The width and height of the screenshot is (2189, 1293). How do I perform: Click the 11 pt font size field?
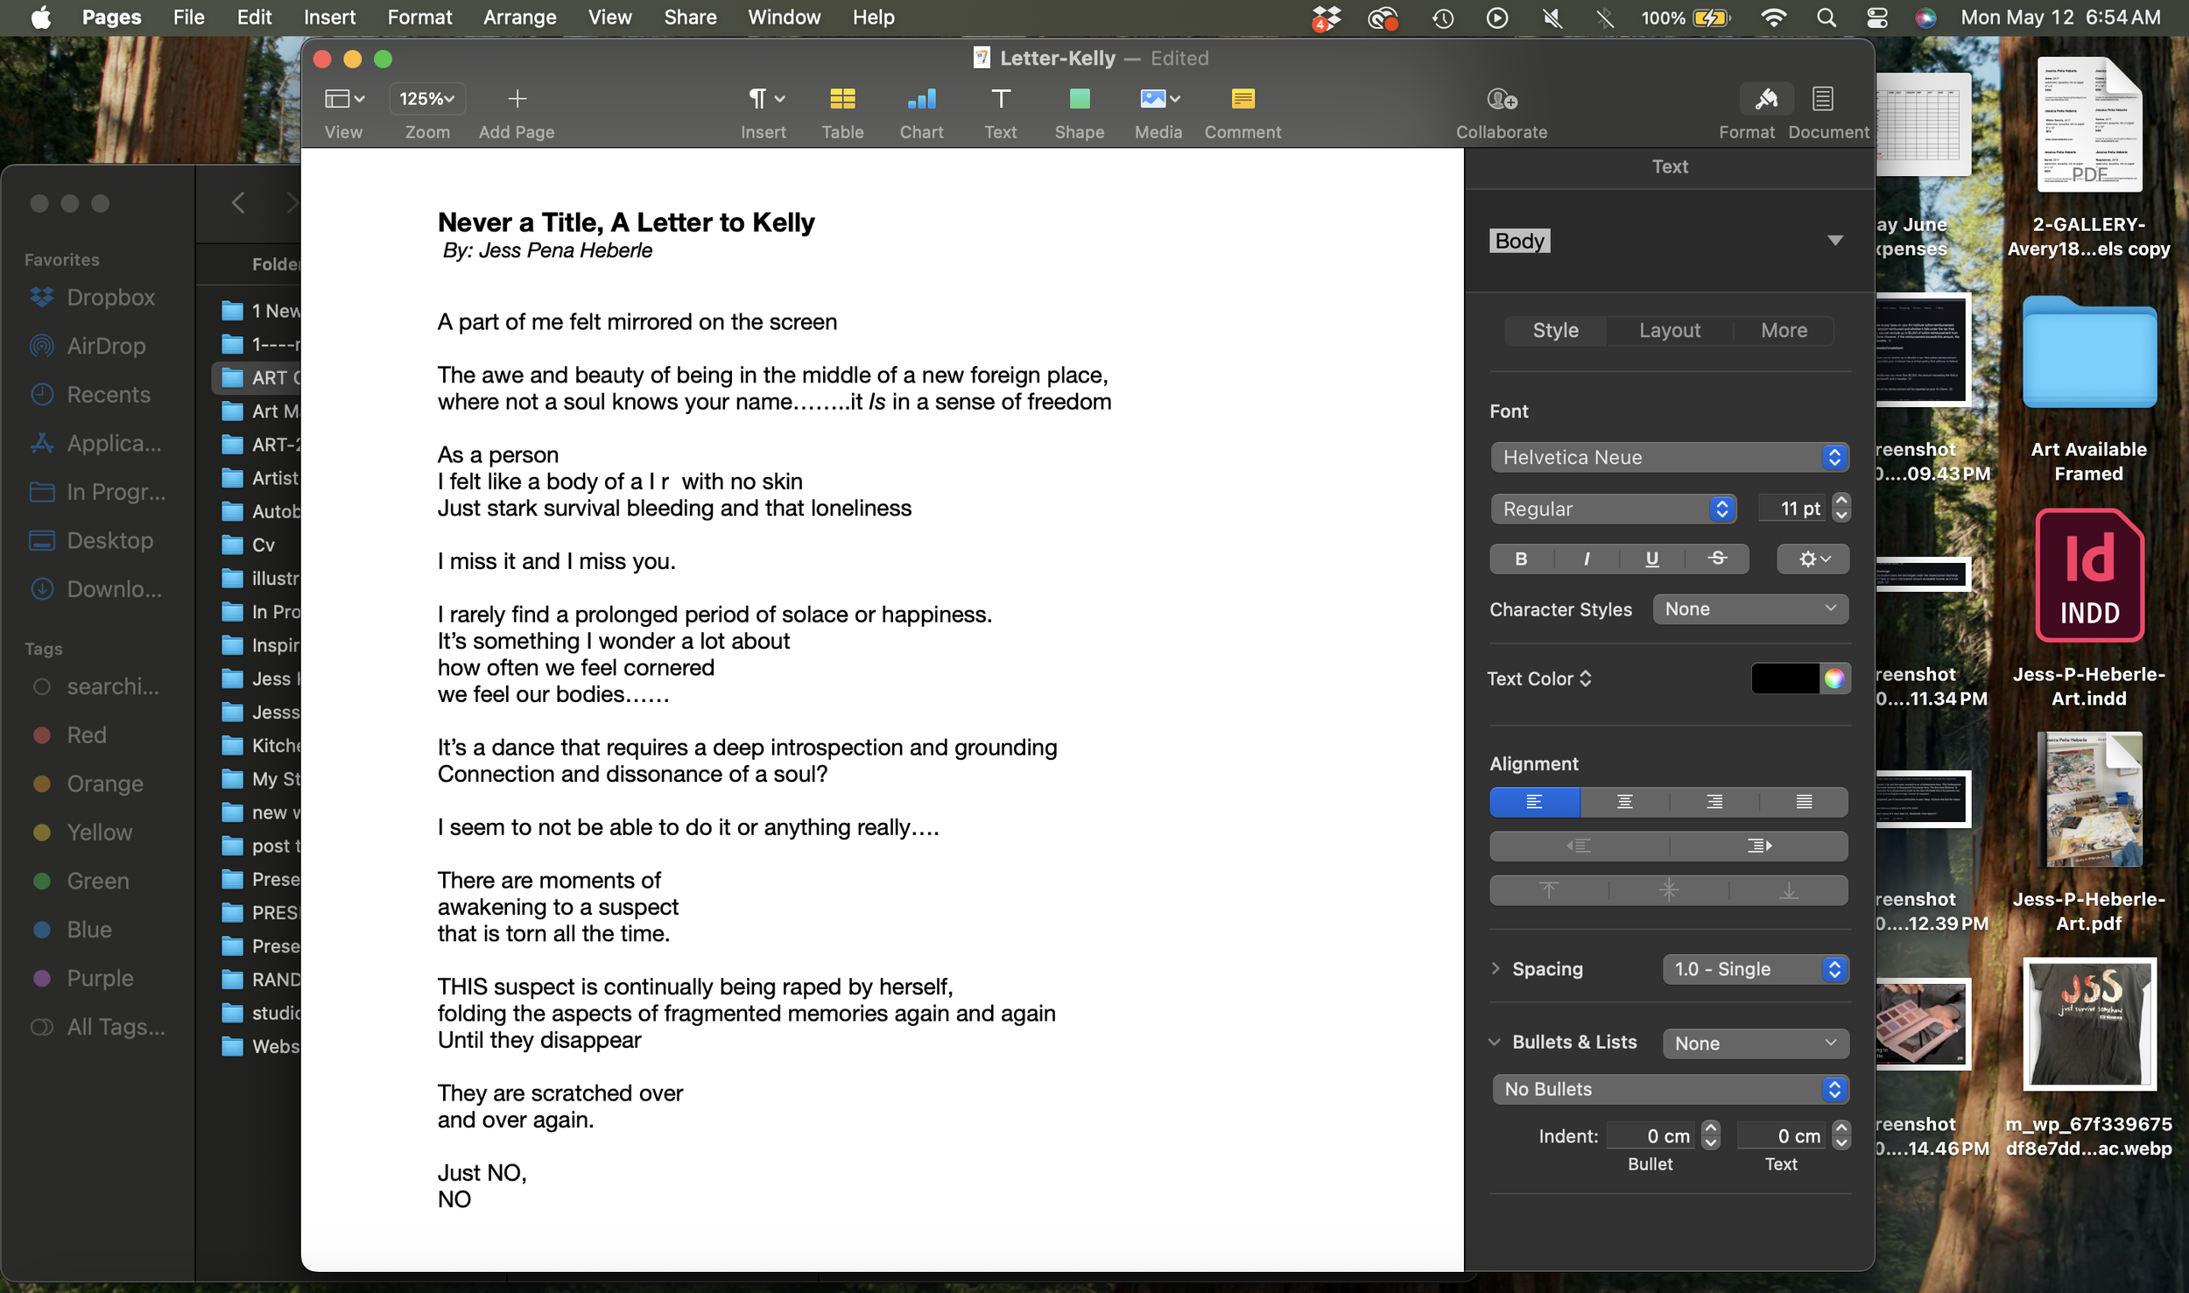pyautogui.click(x=1792, y=509)
